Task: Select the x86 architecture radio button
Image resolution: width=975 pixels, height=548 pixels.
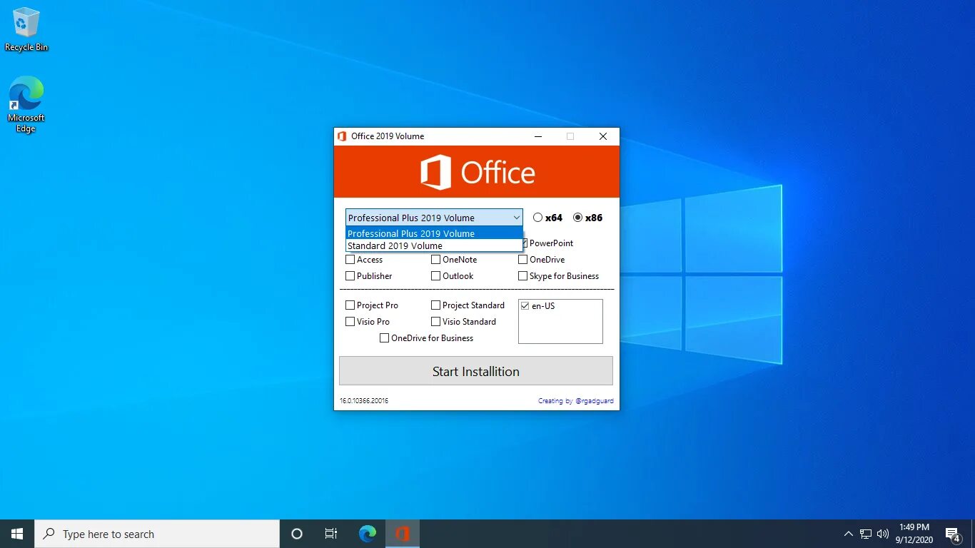Action: (577, 218)
